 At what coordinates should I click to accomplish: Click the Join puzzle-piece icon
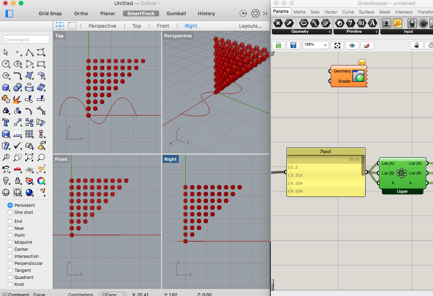pyautogui.click(x=6, y=99)
